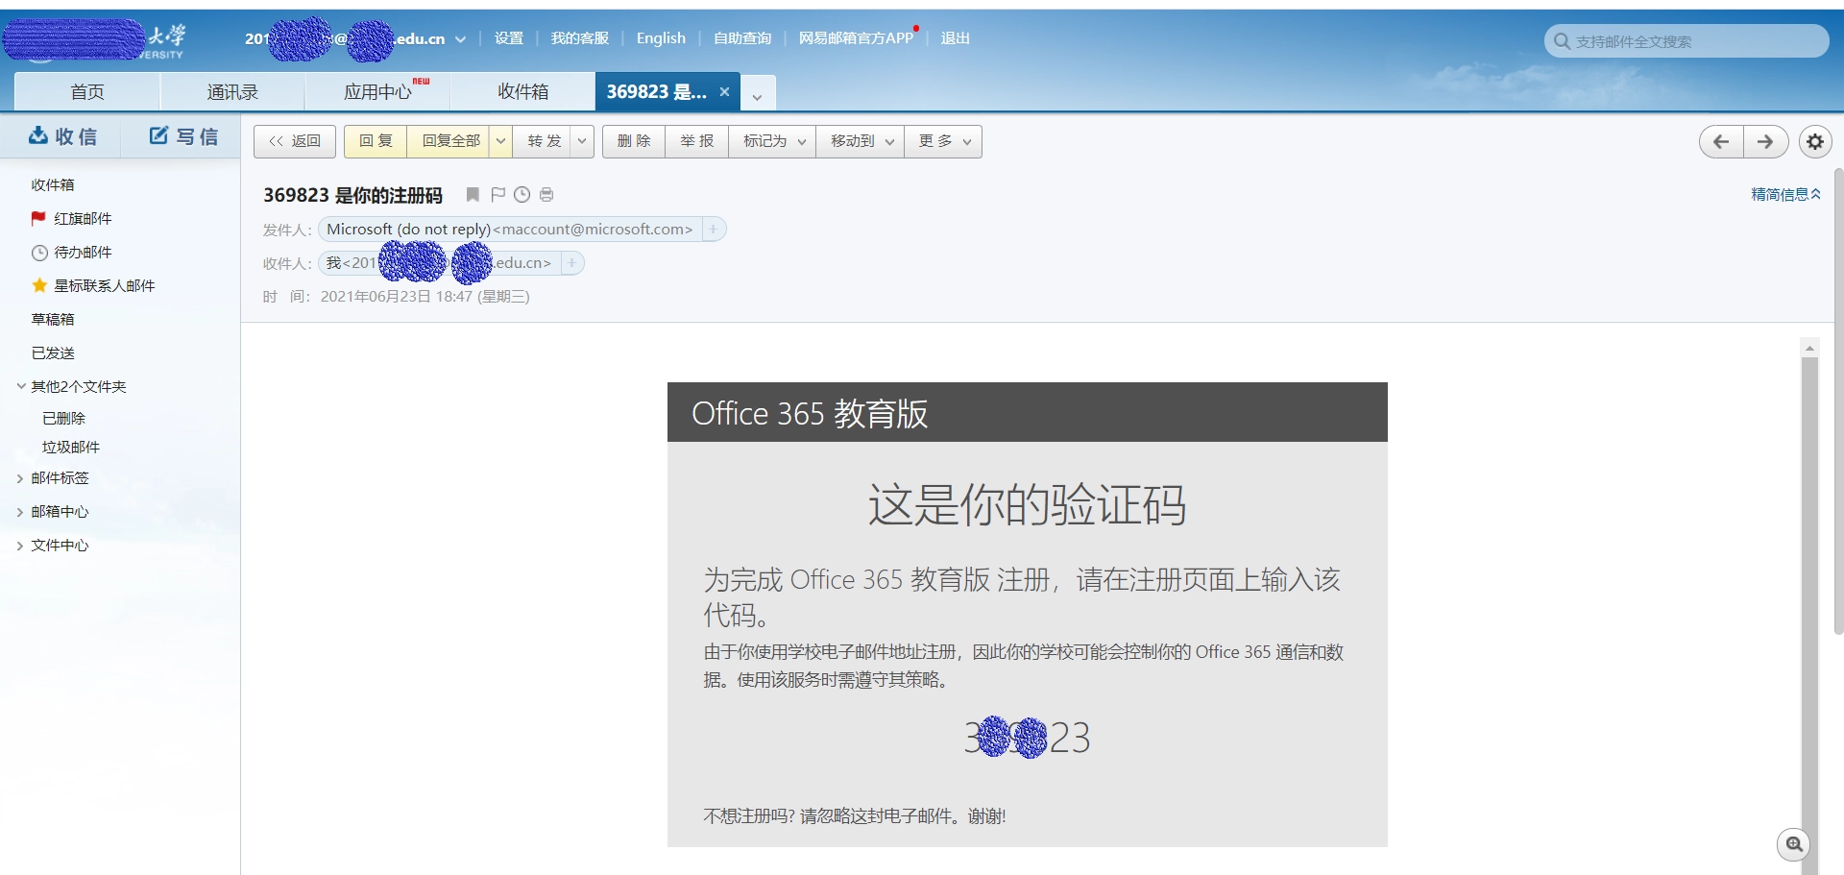Open the settings gear in the mail toolbar

[1814, 142]
